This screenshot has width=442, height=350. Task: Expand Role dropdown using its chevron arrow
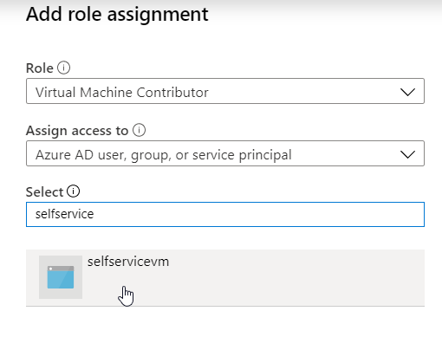click(407, 92)
